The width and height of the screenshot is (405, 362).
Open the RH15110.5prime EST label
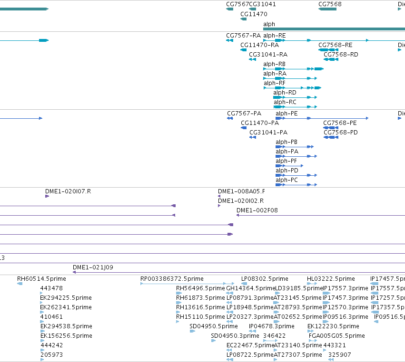point(200,317)
